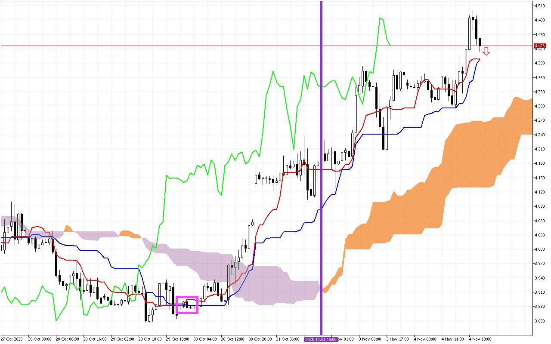Click the highest peak of the green line

tap(381, 18)
